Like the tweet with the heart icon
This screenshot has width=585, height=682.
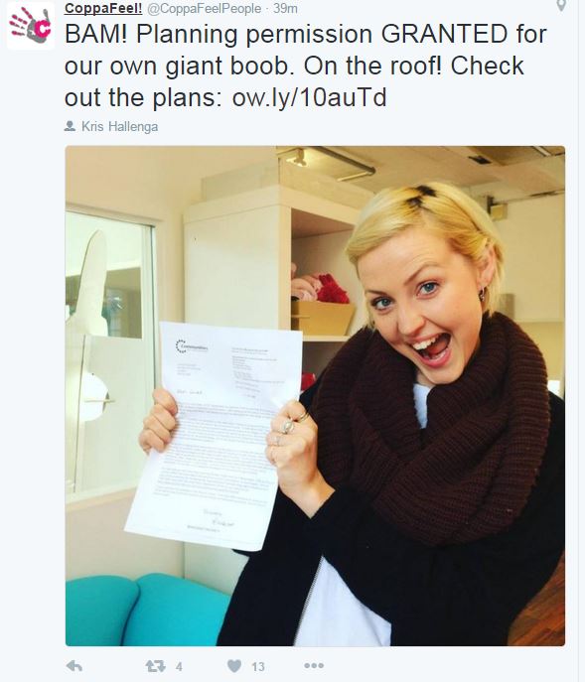point(234,666)
